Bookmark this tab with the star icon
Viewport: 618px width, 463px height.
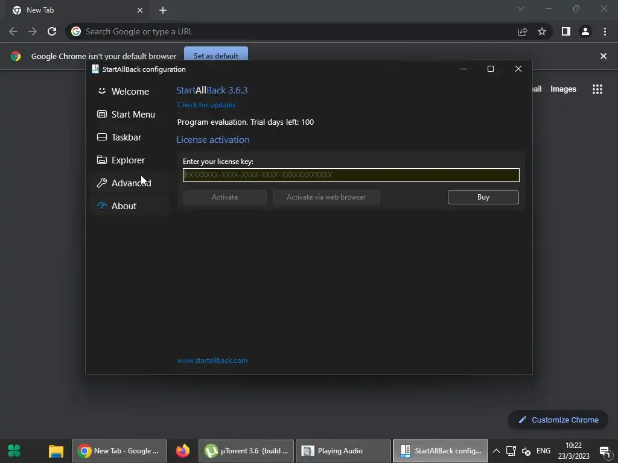click(x=542, y=31)
